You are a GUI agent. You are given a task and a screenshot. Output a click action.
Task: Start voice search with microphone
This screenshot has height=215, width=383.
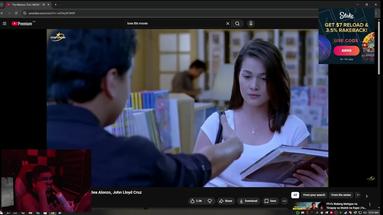tap(251, 23)
